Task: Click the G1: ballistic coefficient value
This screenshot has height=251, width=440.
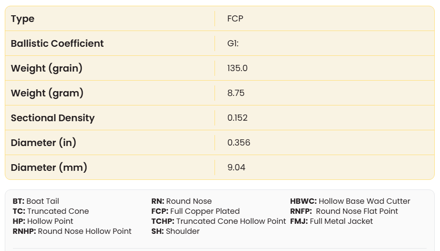Action: click(233, 43)
